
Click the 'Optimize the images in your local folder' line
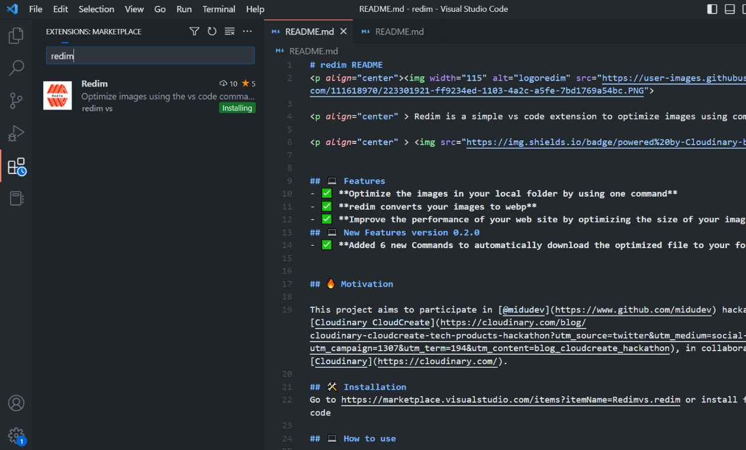click(494, 194)
